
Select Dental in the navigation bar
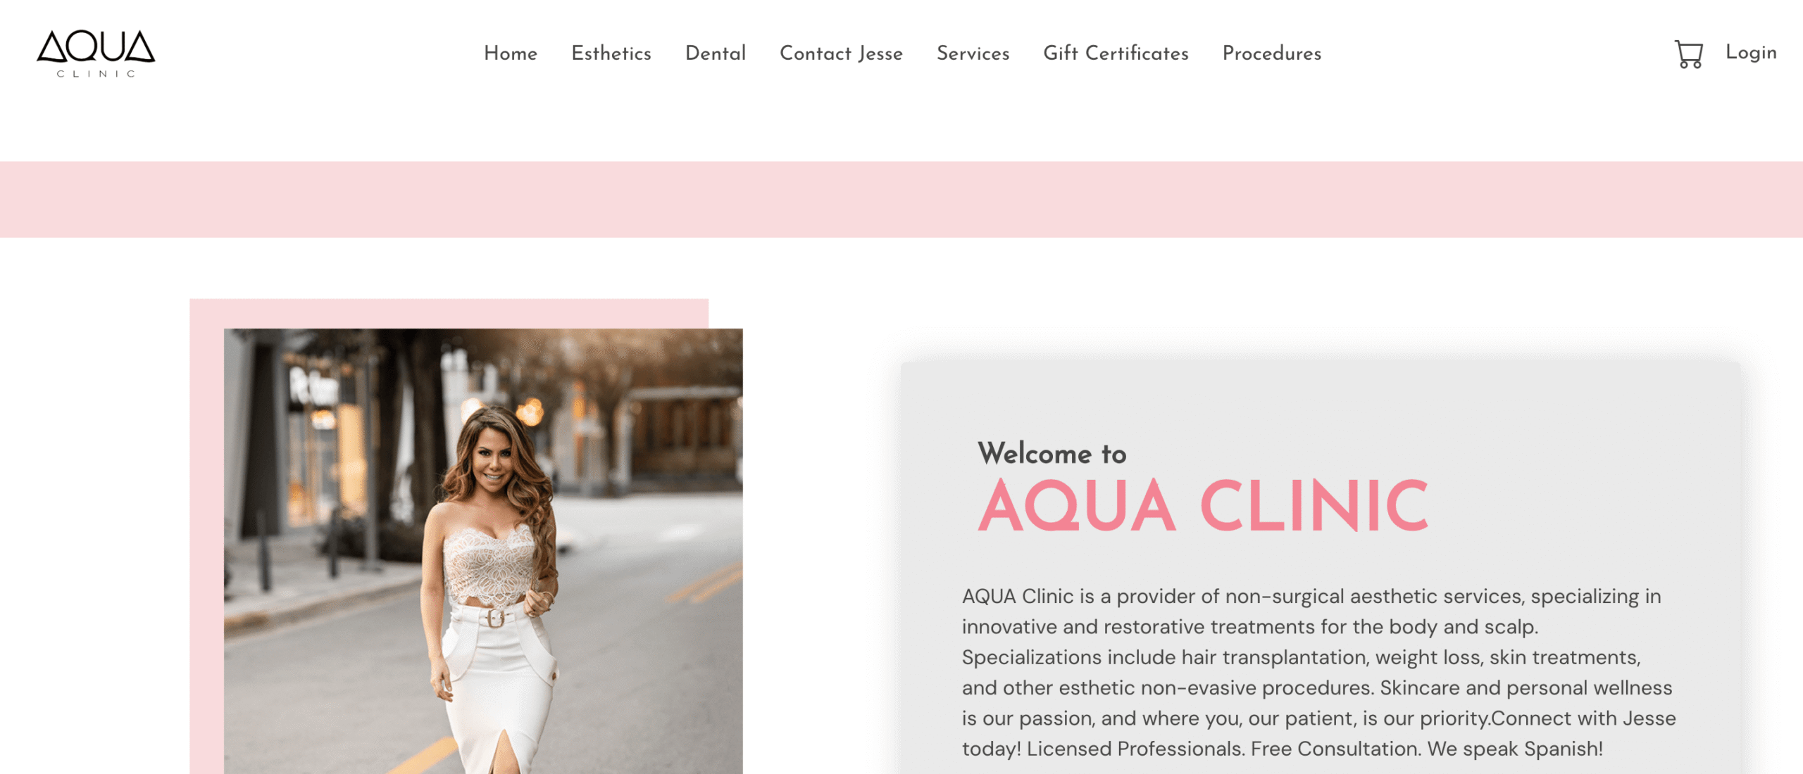716,53
